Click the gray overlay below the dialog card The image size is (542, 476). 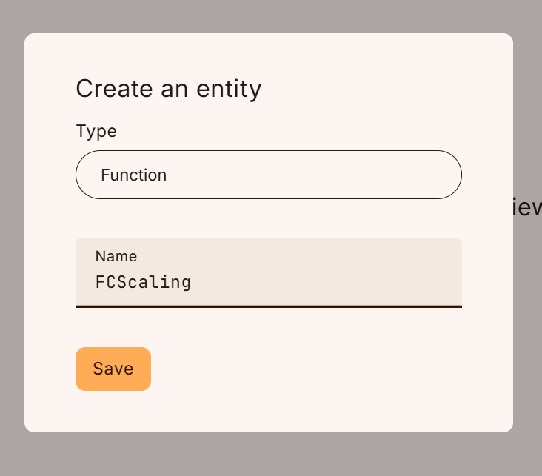click(x=271, y=455)
